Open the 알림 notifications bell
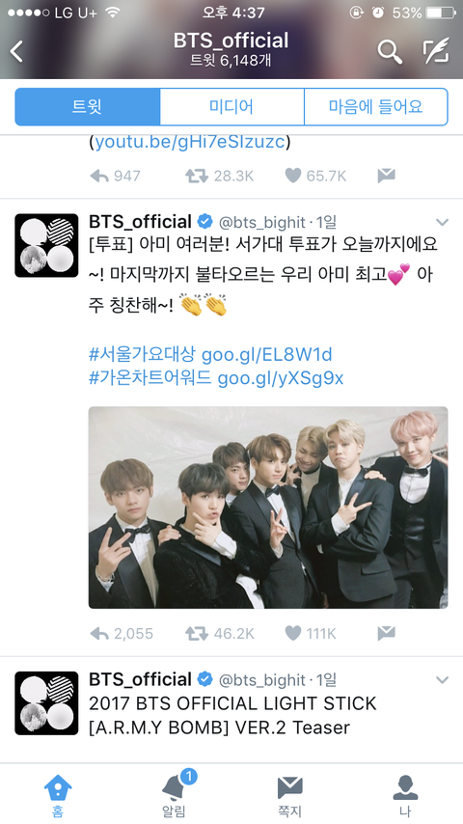463x824 pixels. [x=174, y=790]
